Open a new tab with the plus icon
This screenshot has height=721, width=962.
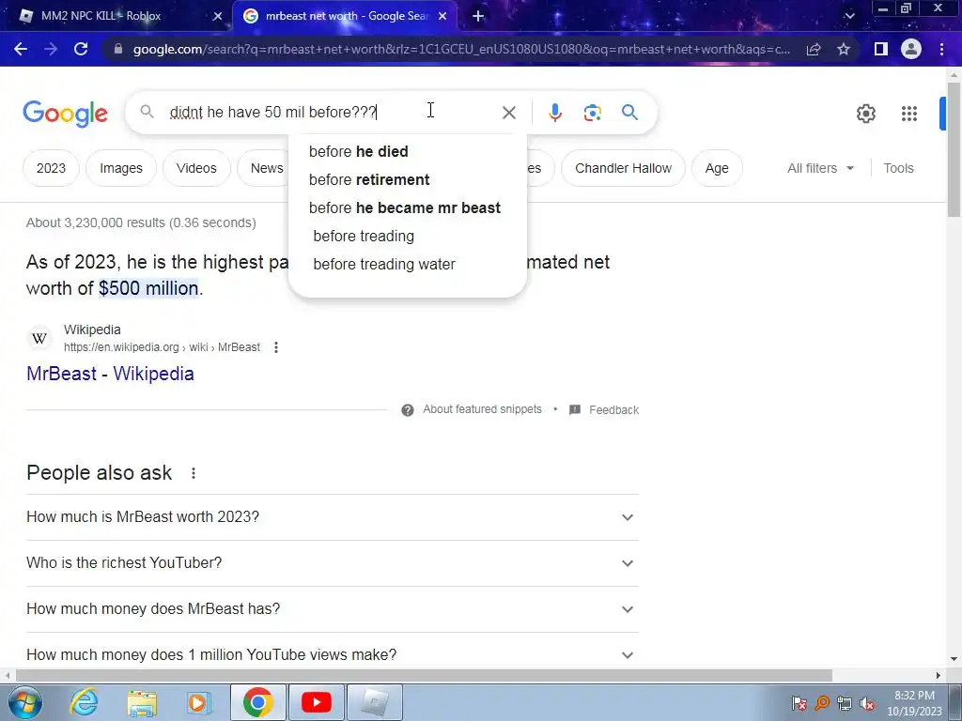(x=478, y=17)
